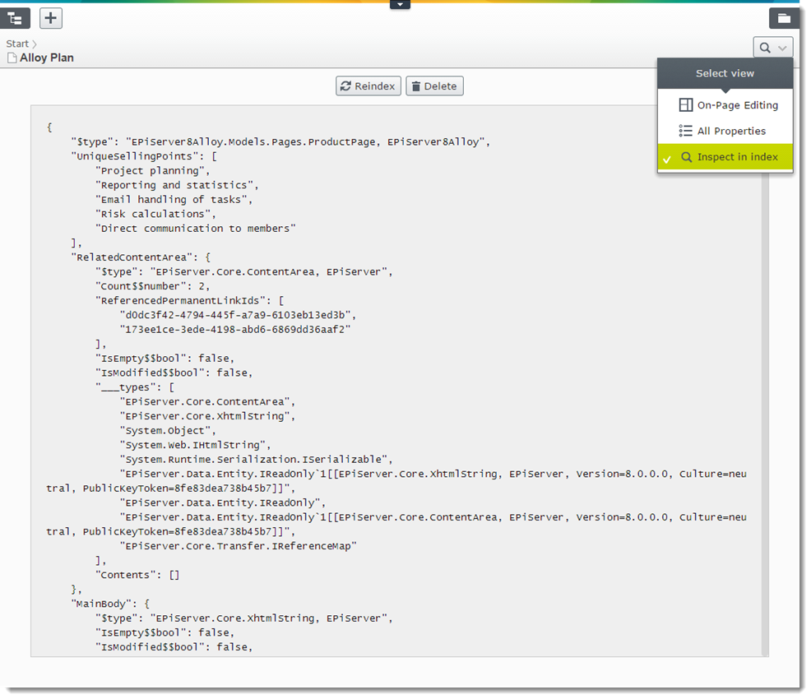Switch to the All Properties view

[x=731, y=131]
